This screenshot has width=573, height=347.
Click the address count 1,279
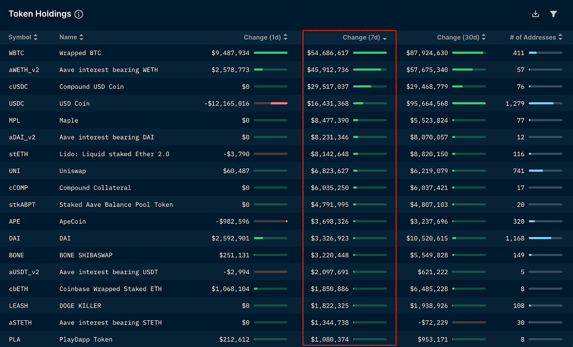[x=515, y=103]
